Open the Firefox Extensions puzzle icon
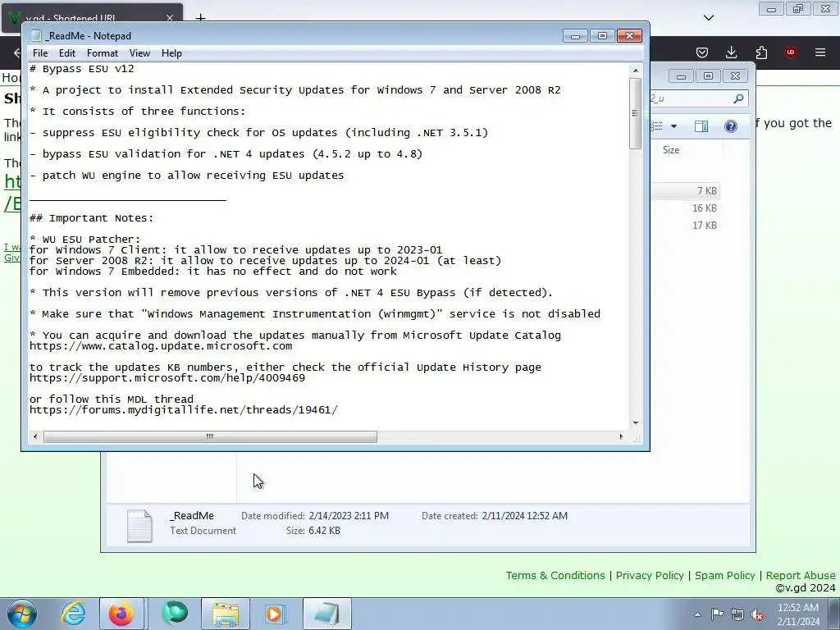Screen dimensions: 840x630 click(x=761, y=52)
